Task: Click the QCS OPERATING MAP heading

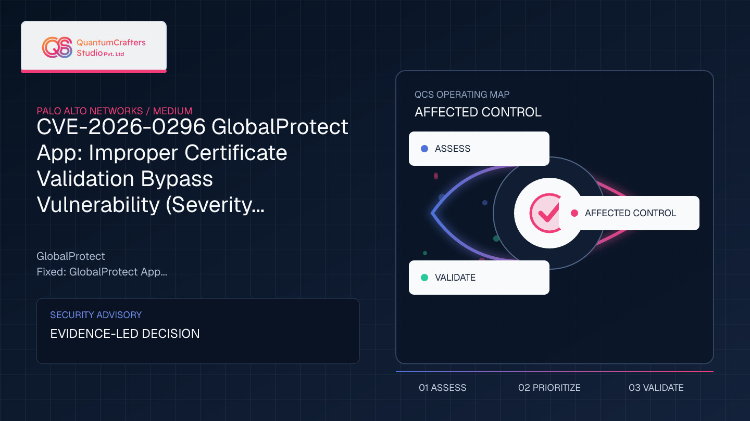Action: 462,95
